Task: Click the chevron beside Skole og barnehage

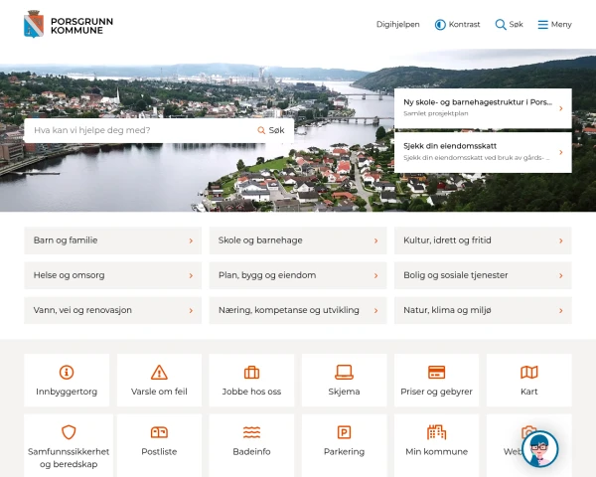Action: [375, 240]
